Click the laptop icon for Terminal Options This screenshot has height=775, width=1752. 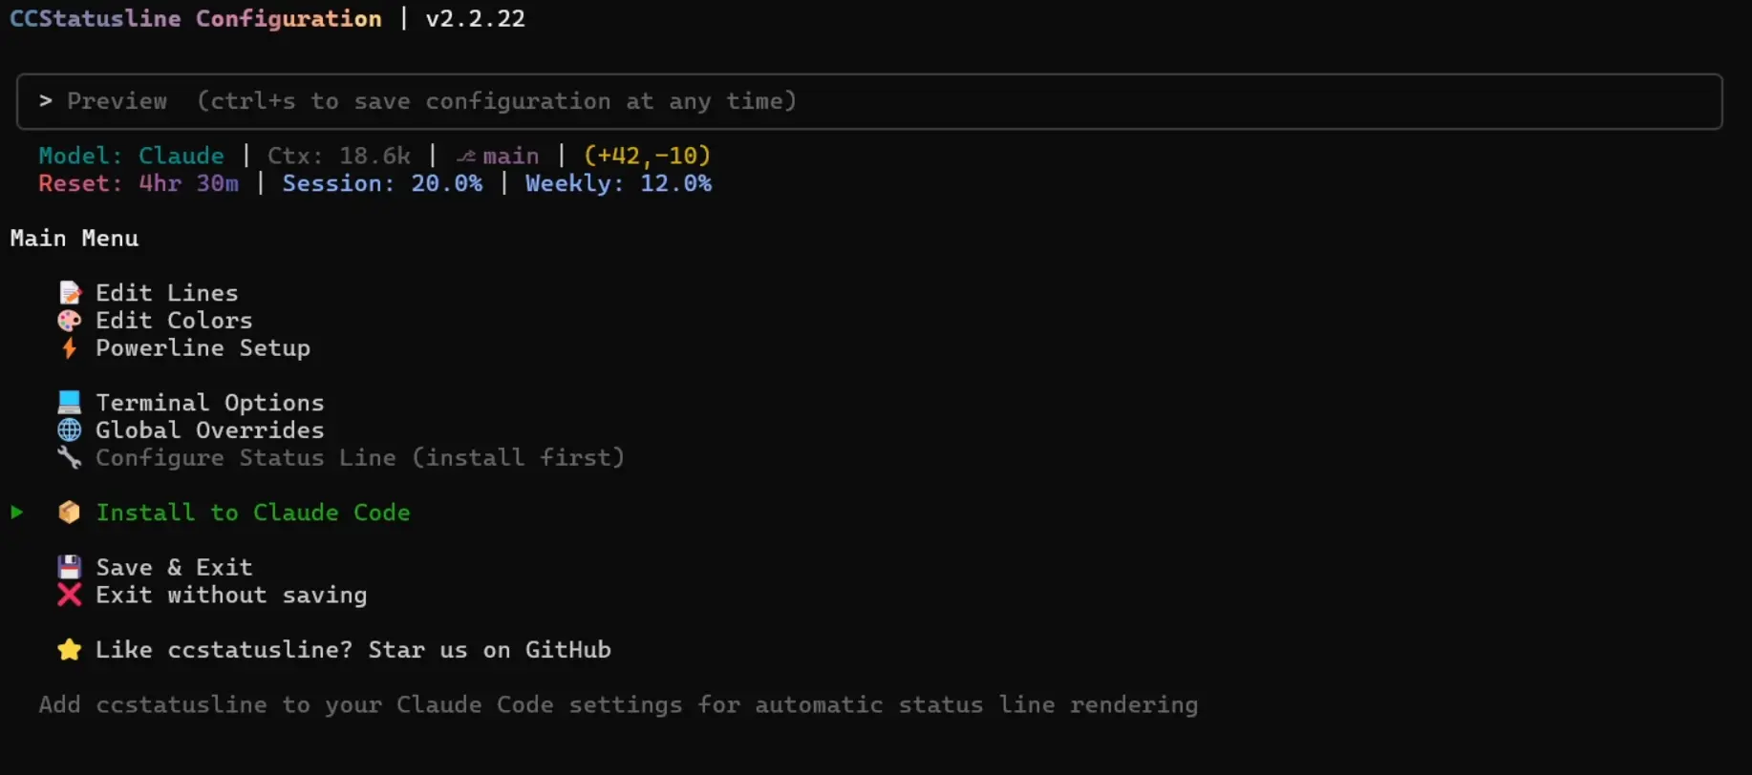pos(70,402)
